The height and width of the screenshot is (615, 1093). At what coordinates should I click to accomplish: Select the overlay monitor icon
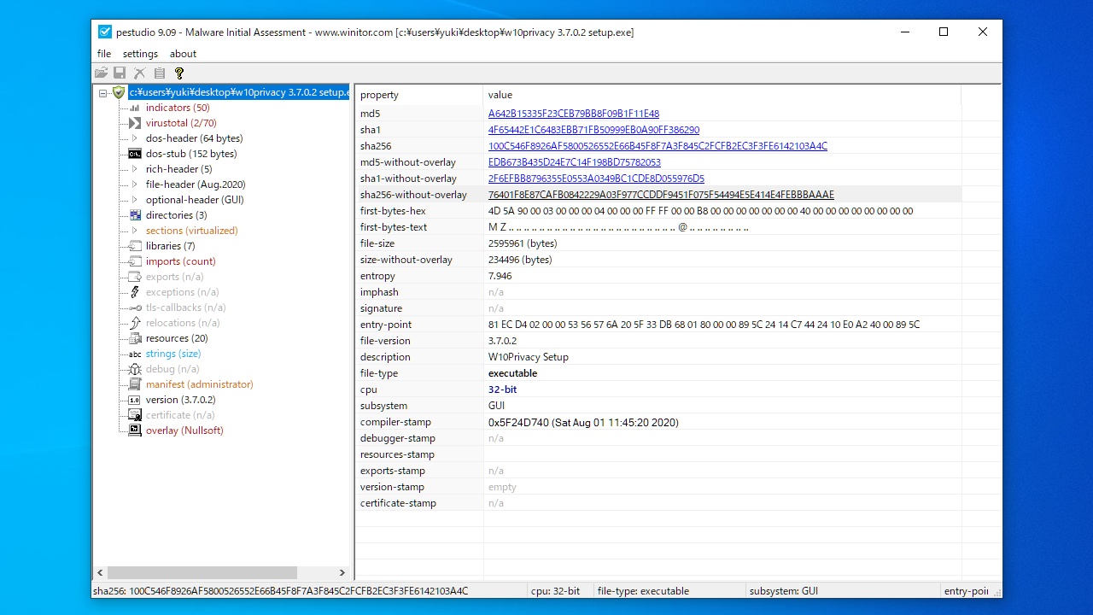(135, 430)
